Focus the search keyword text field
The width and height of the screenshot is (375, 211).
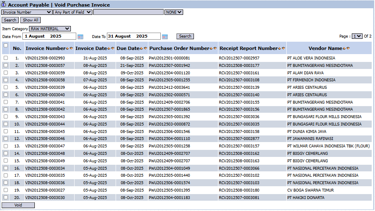[x=128, y=12]
